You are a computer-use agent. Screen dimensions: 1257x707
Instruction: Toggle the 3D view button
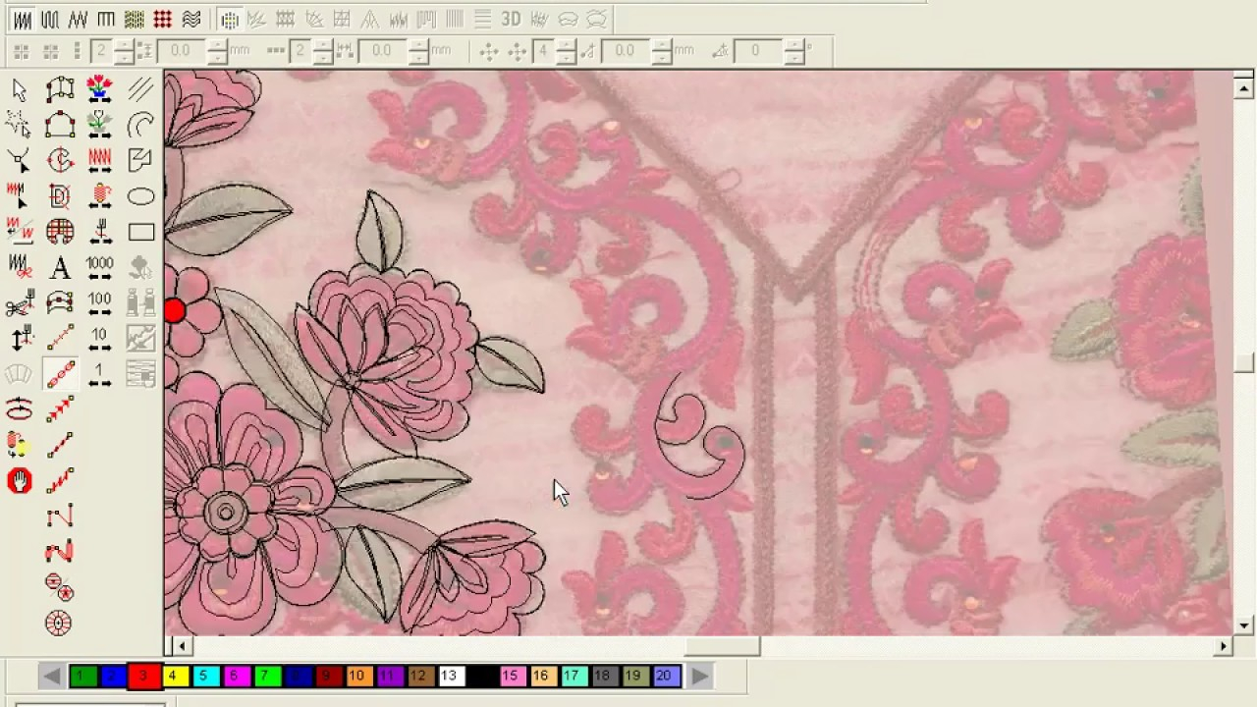click(x=511, y=19)
